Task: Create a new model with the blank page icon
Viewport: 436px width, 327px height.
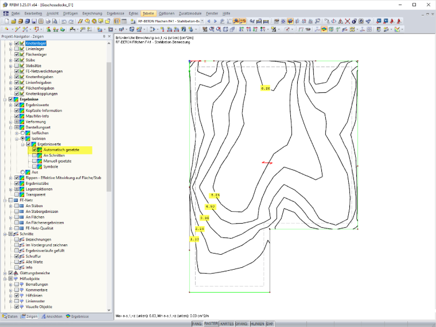Action: point(7,21)
